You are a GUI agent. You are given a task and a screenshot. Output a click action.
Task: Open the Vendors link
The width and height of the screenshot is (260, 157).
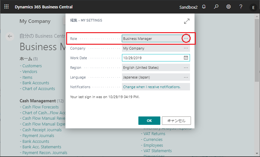coord(30,71)
